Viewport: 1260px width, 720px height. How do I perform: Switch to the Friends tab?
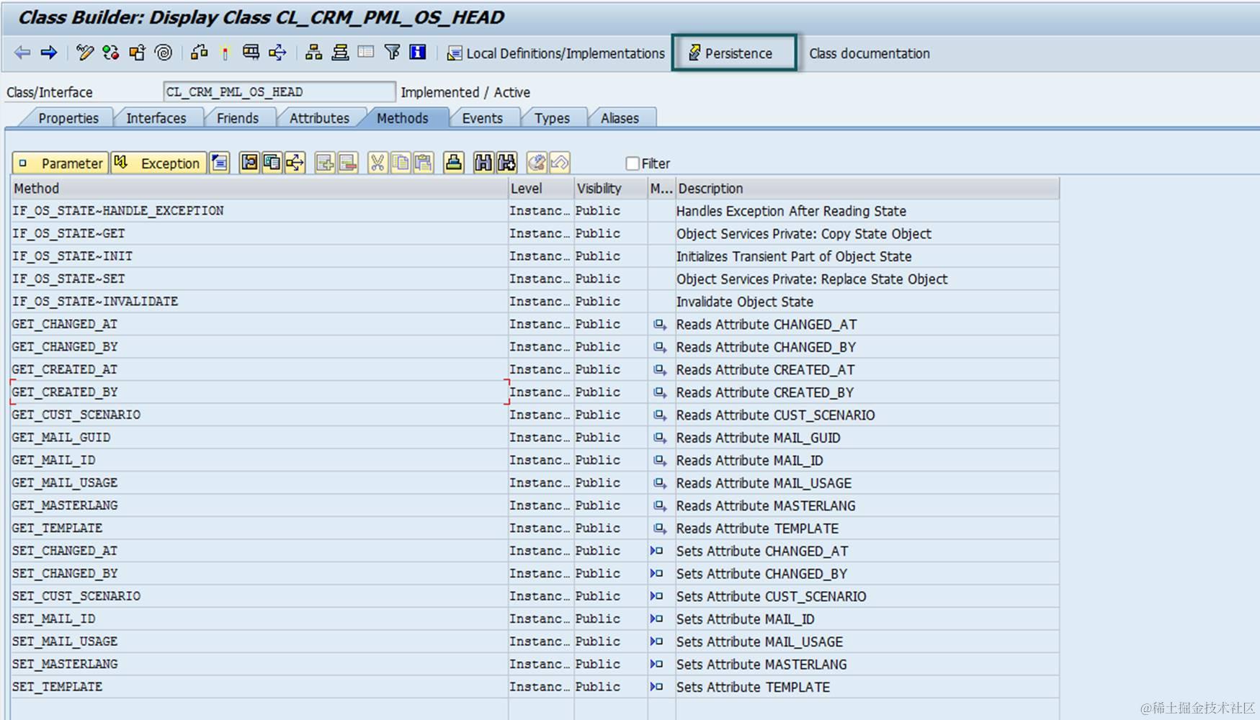(238, 118)
